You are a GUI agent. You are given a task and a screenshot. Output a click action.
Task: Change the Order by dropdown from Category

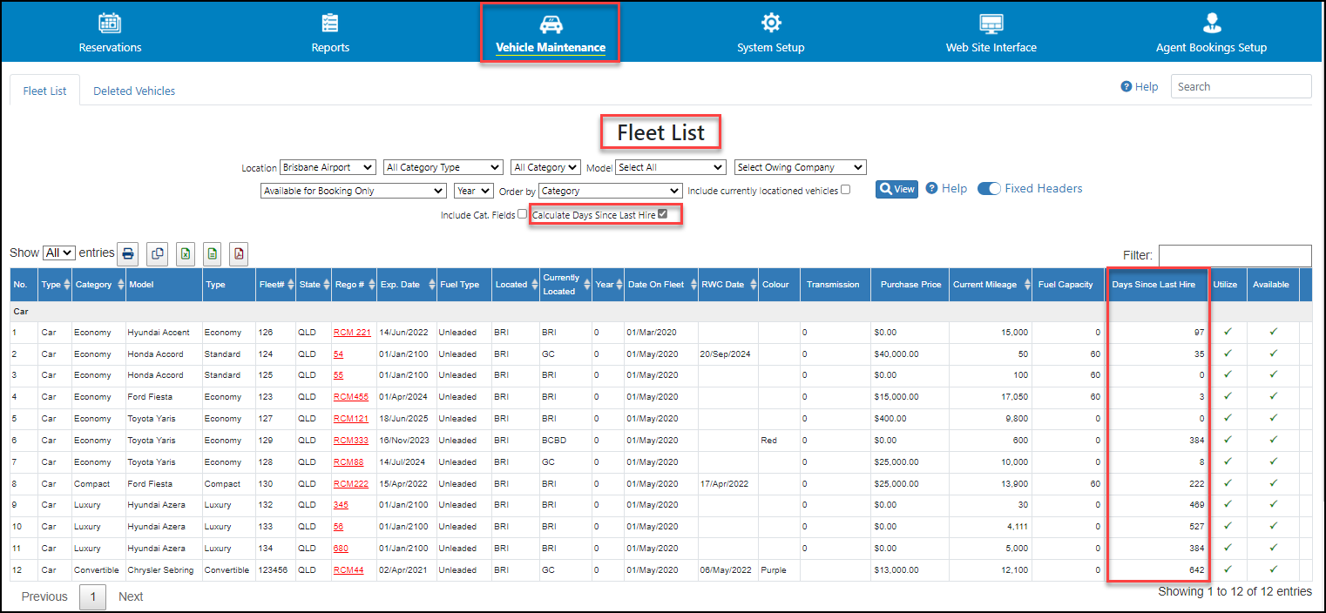(x=611, y=191)
